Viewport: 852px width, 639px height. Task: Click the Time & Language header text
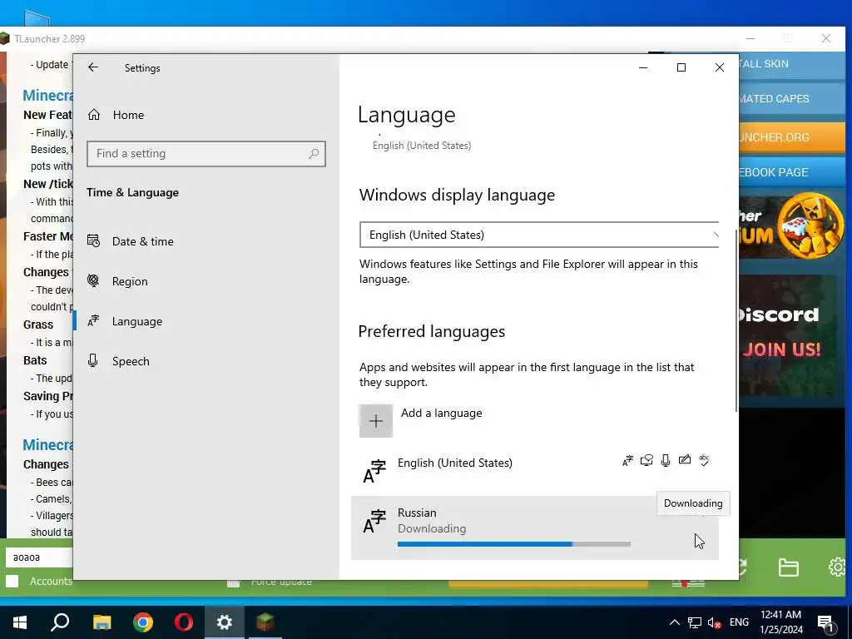(x=132, y=192)
